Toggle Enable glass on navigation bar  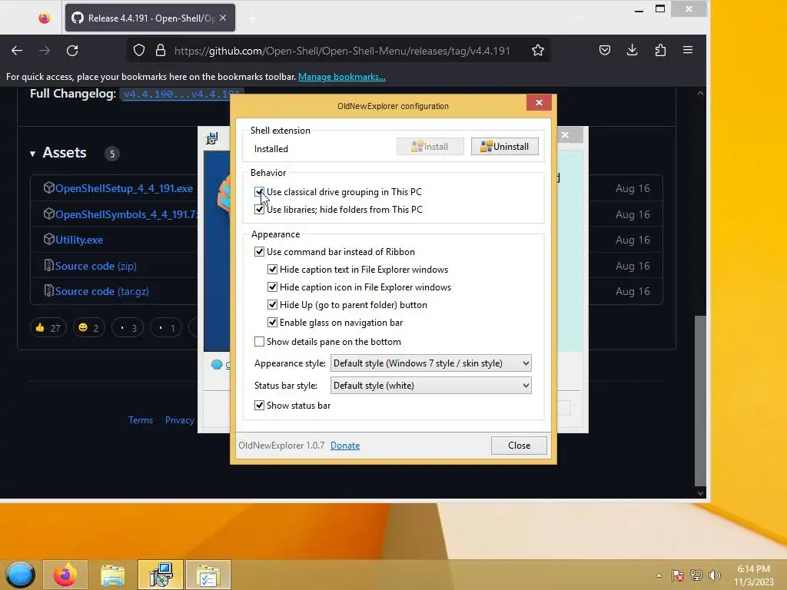point(272,322)
